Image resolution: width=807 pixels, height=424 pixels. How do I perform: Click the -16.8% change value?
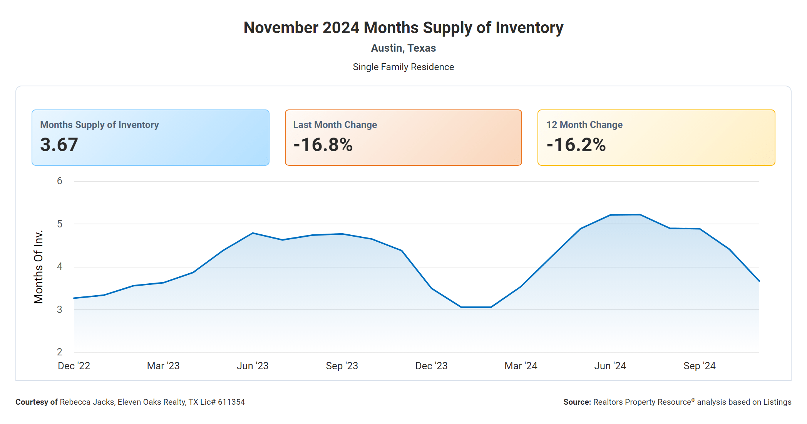pyautogui.click(x=323, y=145)
